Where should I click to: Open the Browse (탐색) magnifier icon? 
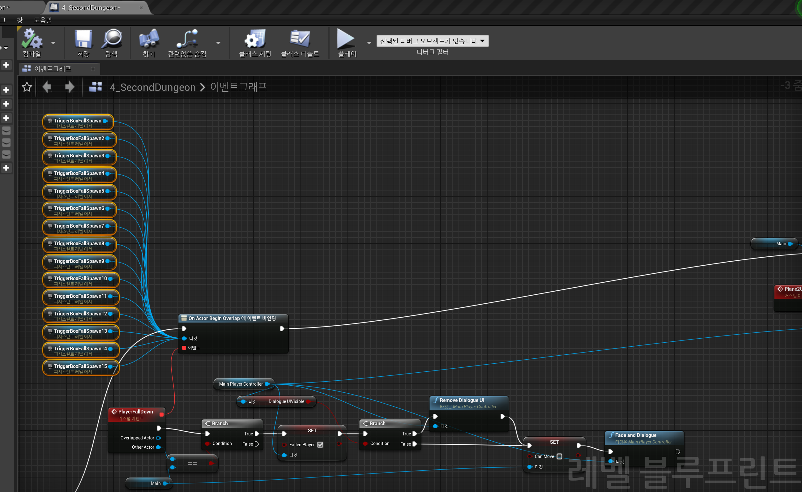coord(112,39)
